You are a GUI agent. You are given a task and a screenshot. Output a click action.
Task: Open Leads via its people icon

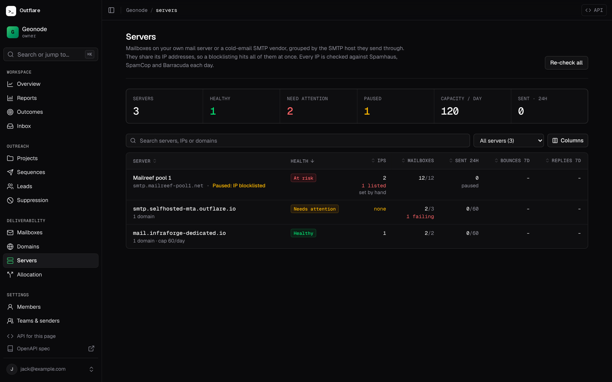click(10, 186)
